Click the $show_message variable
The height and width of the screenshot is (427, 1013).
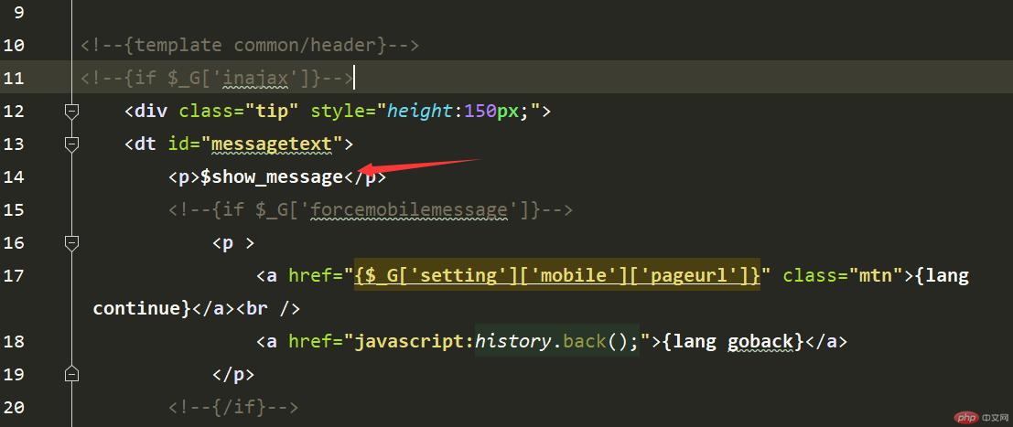tap(272, 177)
